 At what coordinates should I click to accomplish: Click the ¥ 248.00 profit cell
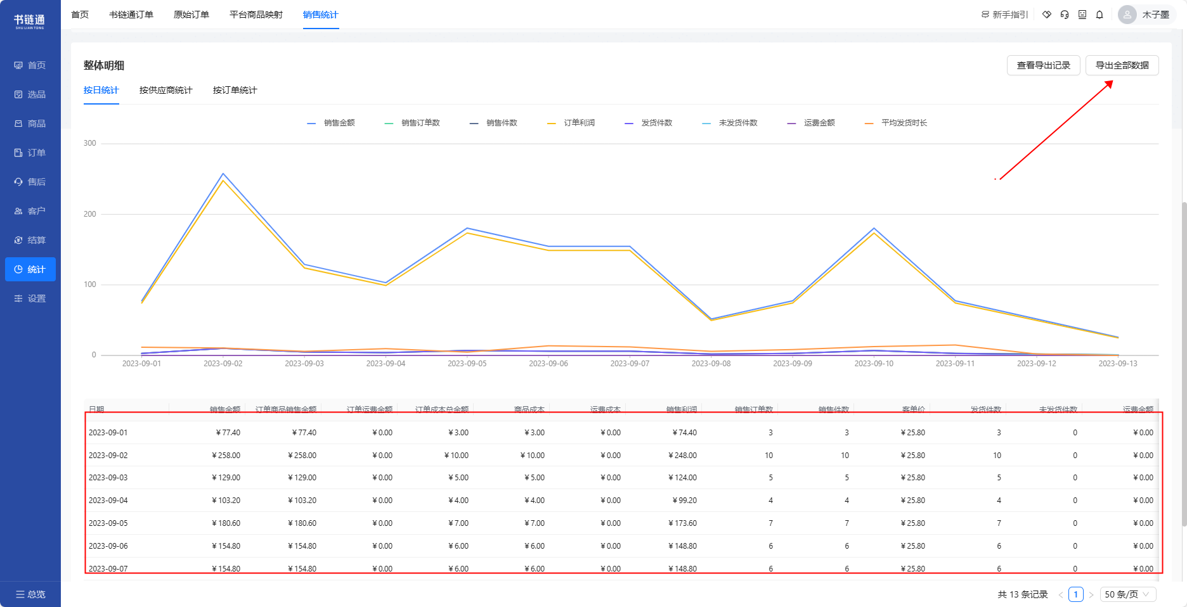point(682,456)
